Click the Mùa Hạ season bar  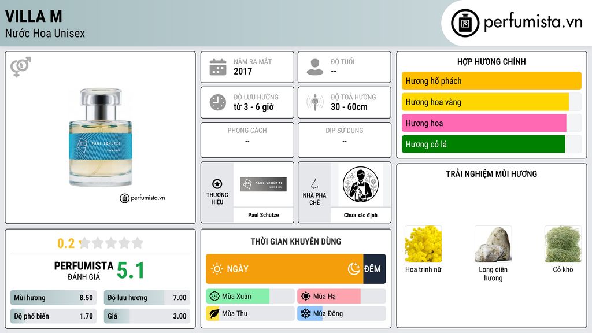click(341, 297)
